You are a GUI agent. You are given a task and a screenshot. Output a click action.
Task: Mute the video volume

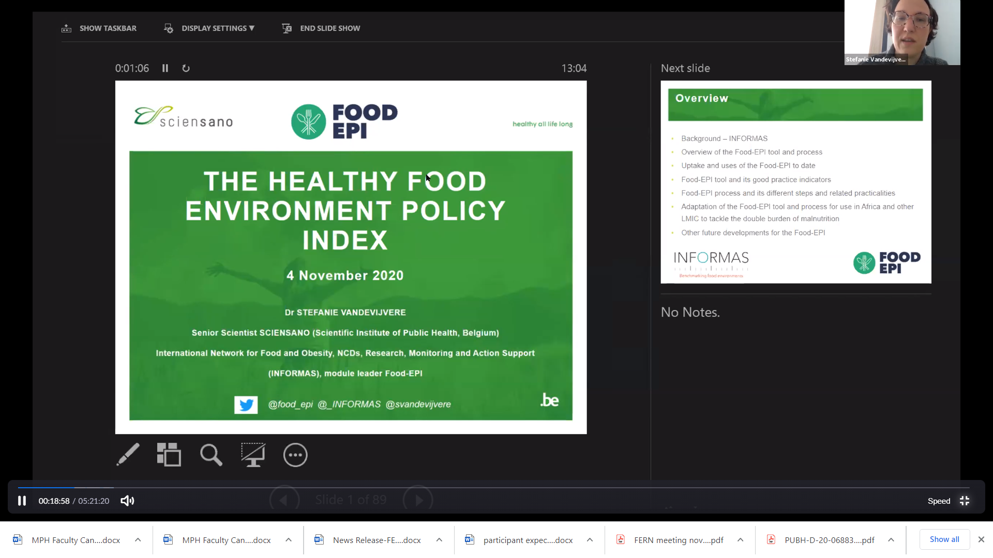tap(127, 501)
